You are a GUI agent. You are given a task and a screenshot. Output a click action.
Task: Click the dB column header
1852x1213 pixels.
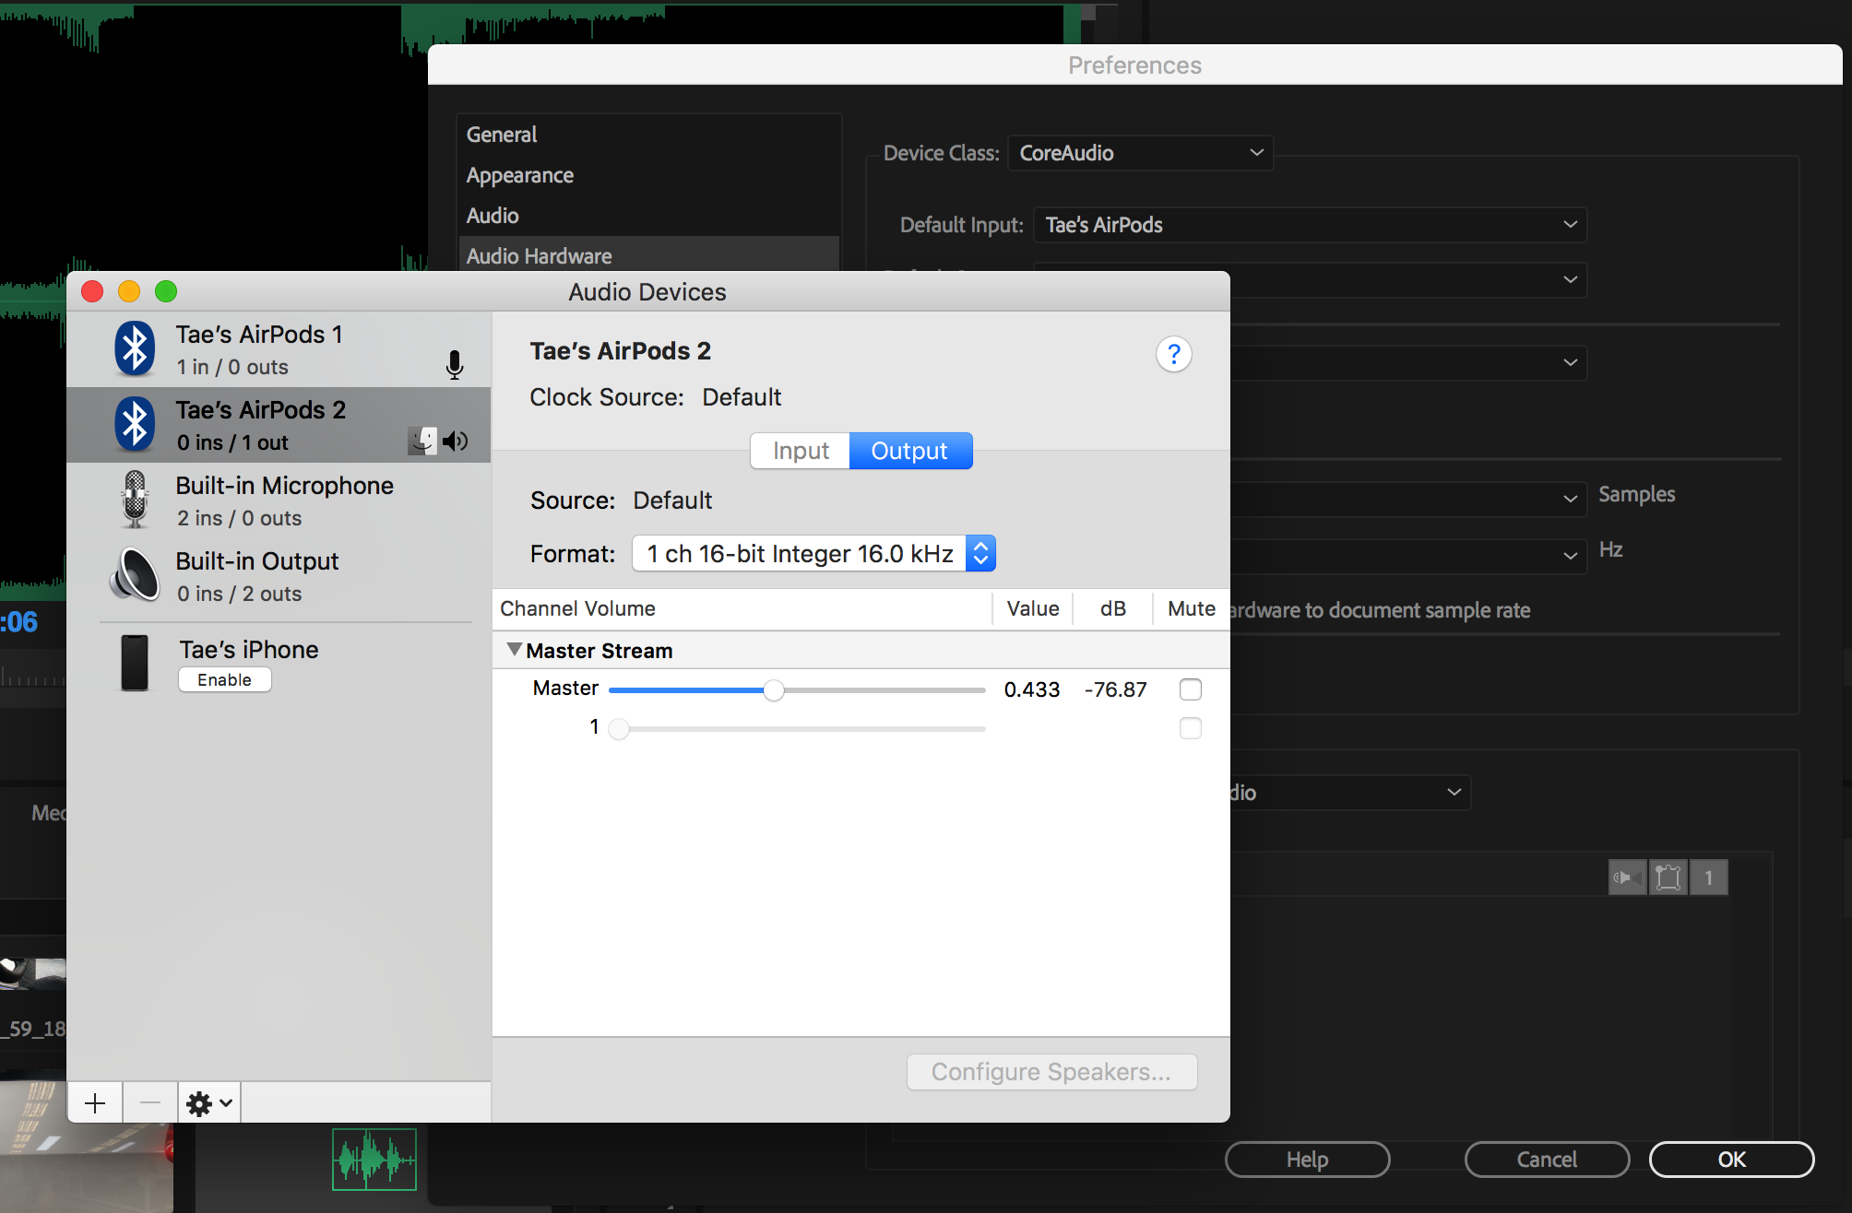tap(1113, 608)
